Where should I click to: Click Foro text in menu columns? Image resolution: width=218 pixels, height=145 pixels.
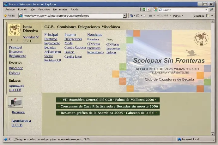click(110, 39)
